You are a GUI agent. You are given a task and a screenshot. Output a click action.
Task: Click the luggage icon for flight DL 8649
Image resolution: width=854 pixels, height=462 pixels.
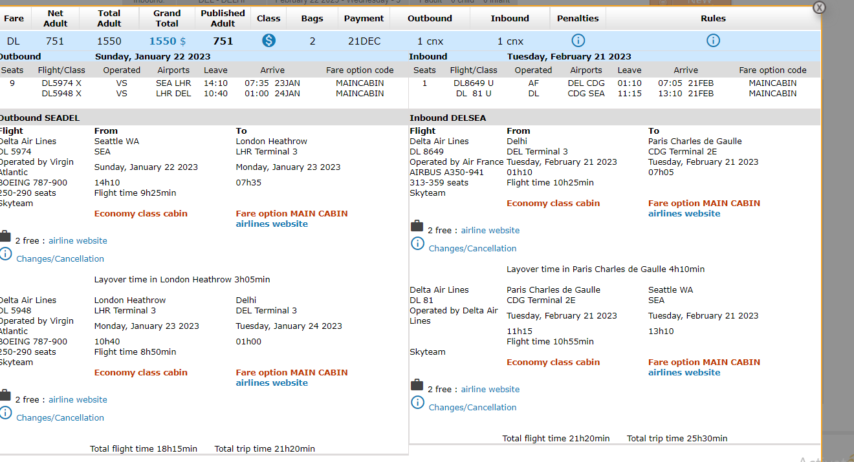coord(417,226)
